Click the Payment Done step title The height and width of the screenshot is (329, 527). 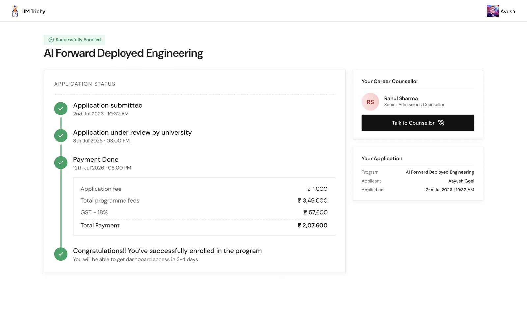tap(96, 159)
